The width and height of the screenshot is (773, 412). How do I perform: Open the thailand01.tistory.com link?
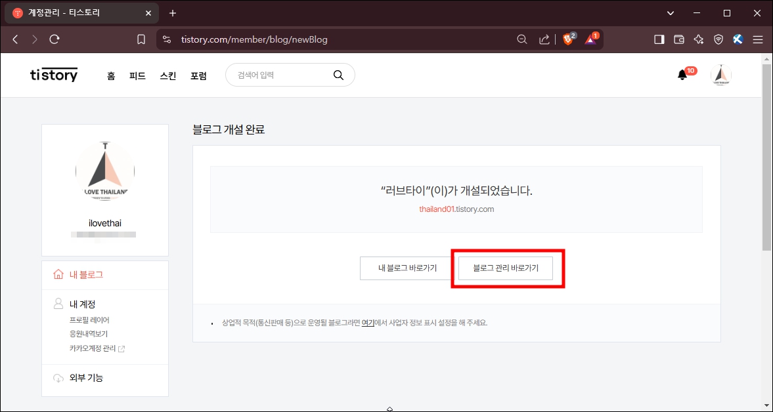[x=456, y=209]
